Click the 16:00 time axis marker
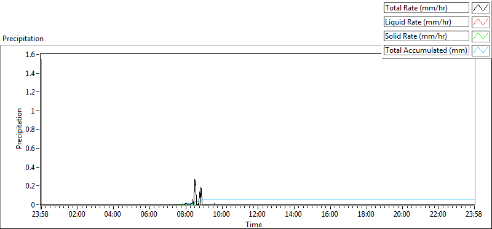492x229 pixels. click(330, 214)
